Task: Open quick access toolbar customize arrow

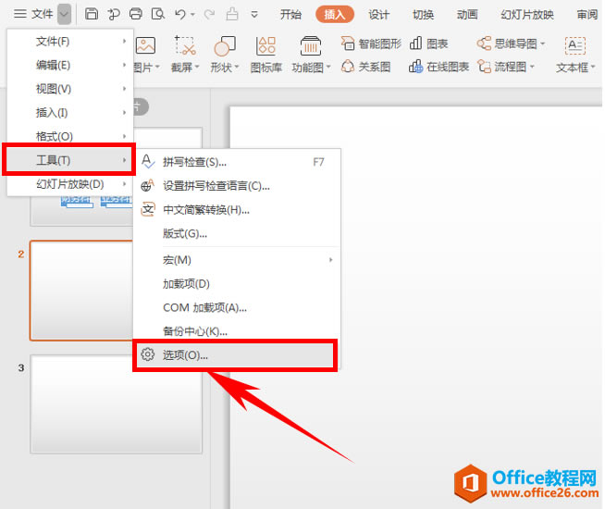Action: click(254, 15)
